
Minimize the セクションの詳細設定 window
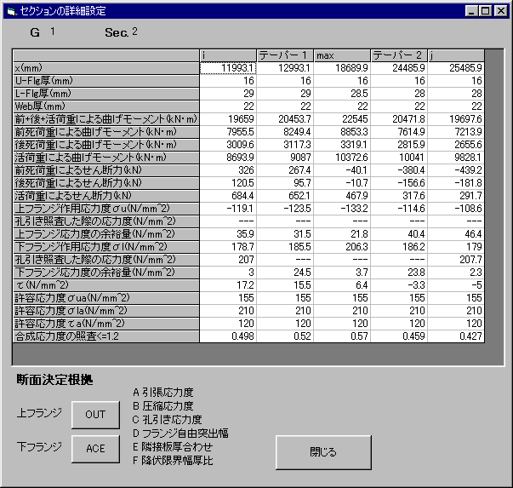[471, 11]
